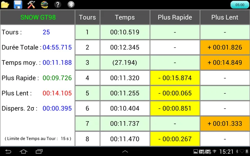Select lap time 00:11.470
250x156 pixels.
(x=125, y=139)
